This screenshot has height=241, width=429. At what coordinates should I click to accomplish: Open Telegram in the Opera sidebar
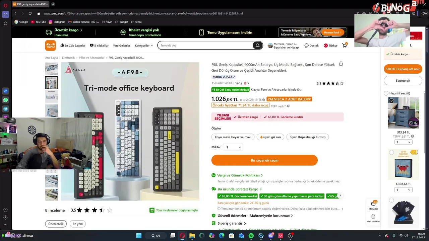pos(5,109)
